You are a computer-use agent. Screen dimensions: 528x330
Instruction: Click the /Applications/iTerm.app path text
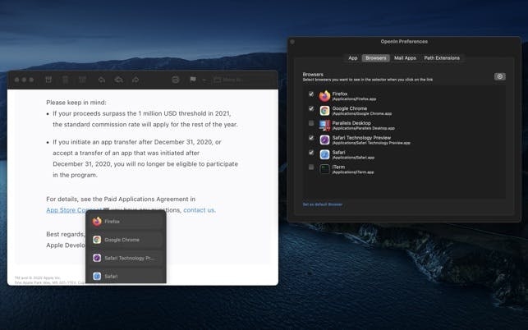353,172
